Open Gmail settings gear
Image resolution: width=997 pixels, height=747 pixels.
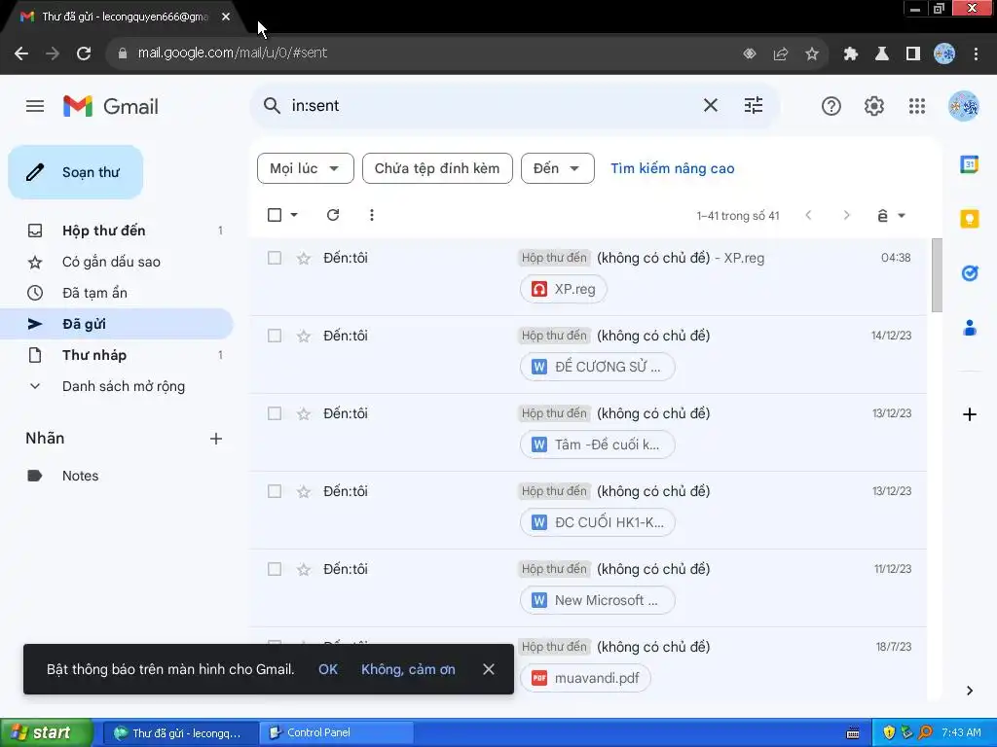[874, 106]
